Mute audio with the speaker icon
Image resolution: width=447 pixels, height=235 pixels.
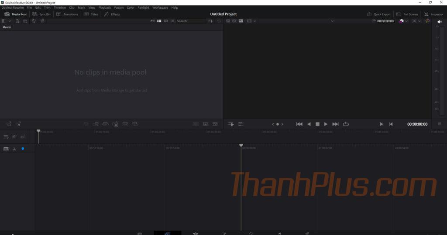pos(439,21)
